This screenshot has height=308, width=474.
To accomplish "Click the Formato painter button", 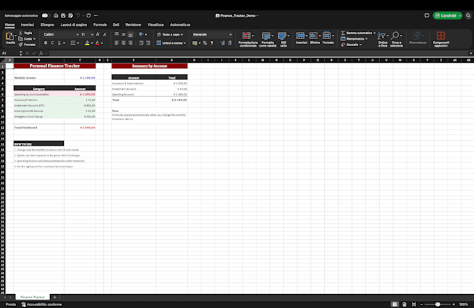I will click(x=27, y=45).
